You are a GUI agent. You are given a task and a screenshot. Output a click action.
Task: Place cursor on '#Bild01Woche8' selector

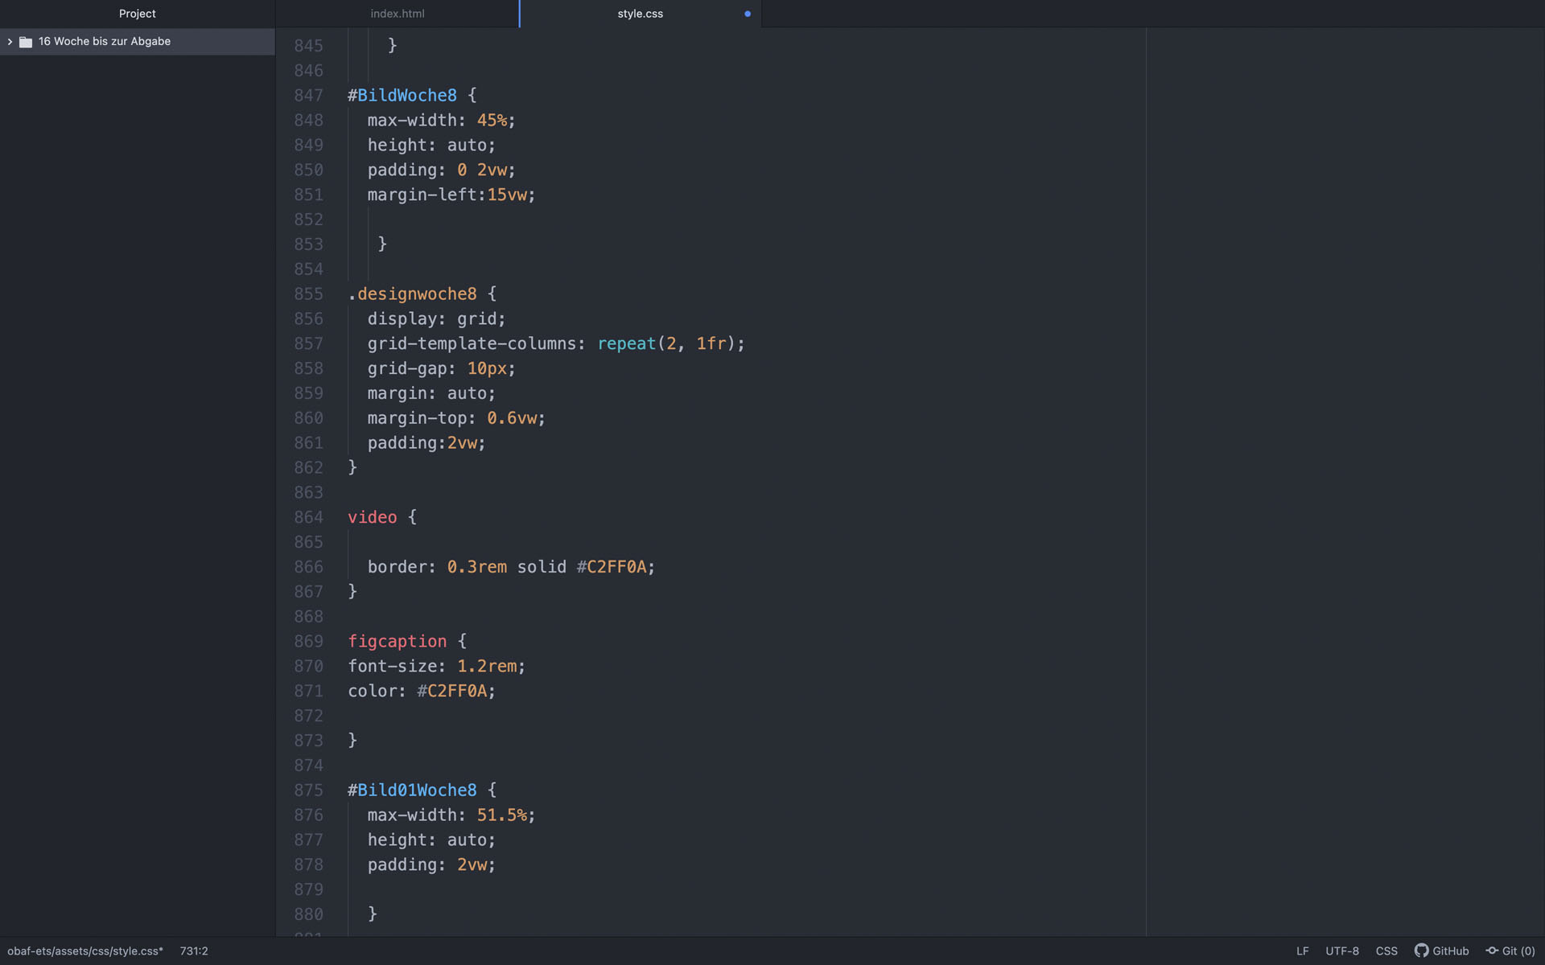pyautogui.click(x=413, y=790)
